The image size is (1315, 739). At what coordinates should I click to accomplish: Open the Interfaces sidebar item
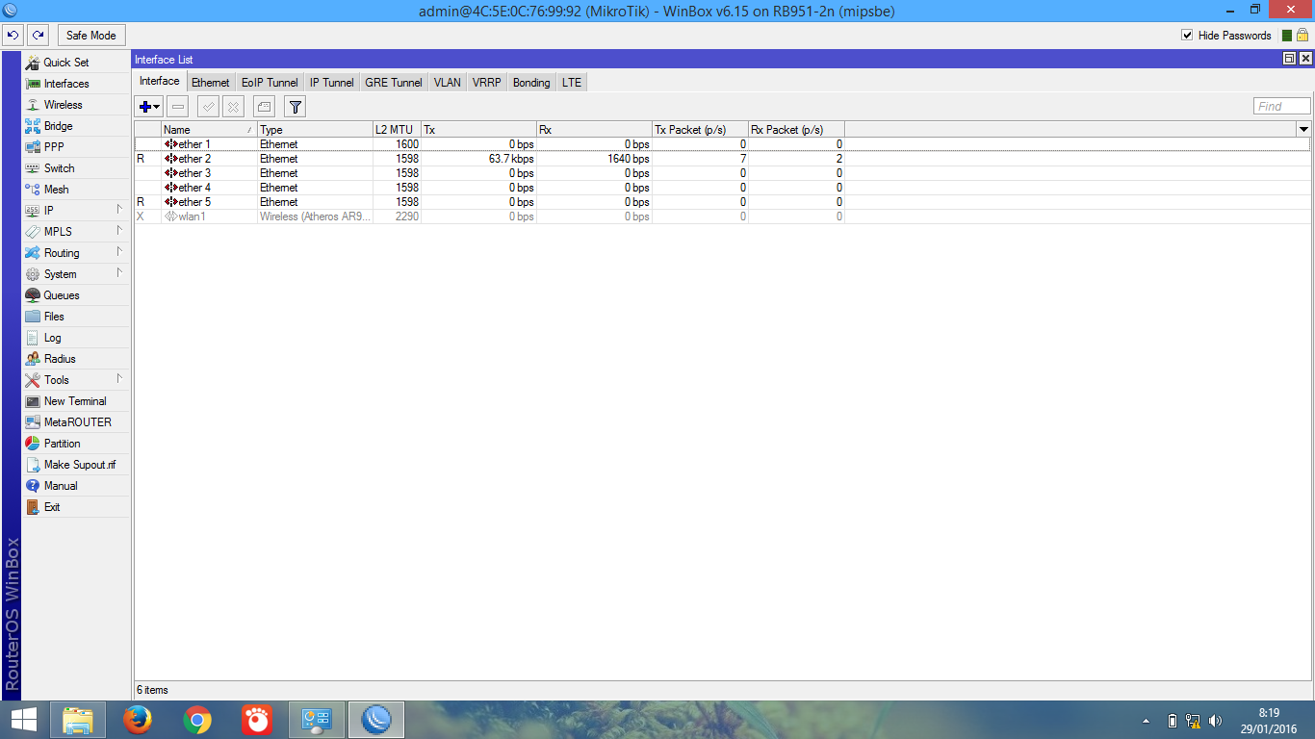tap(76, 84)
